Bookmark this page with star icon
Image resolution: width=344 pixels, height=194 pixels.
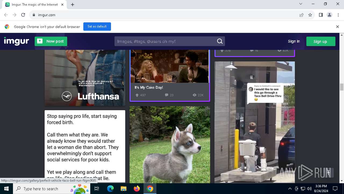(310, 15)
